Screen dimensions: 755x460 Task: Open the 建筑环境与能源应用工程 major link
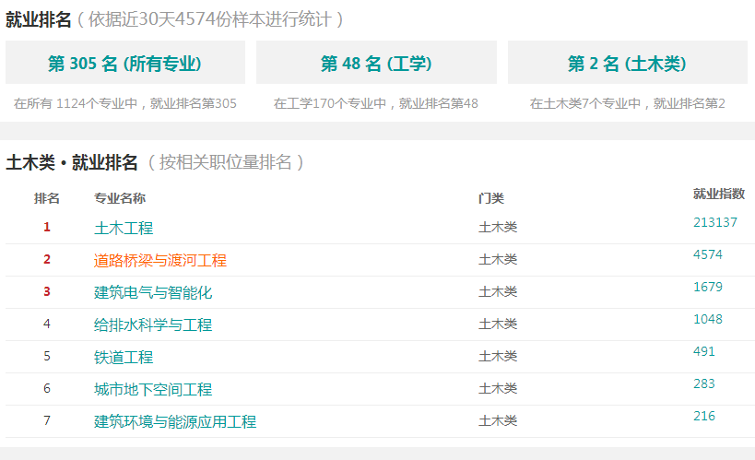[x=175, y=421]
